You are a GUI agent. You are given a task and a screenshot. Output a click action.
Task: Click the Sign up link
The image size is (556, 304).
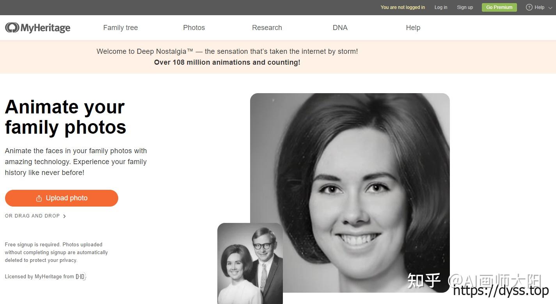pos(465,7)
